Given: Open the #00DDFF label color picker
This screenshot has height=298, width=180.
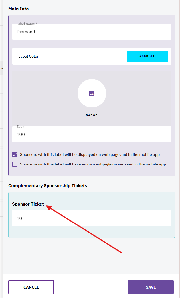Looking at the screenshot, I should pos(147,56).
